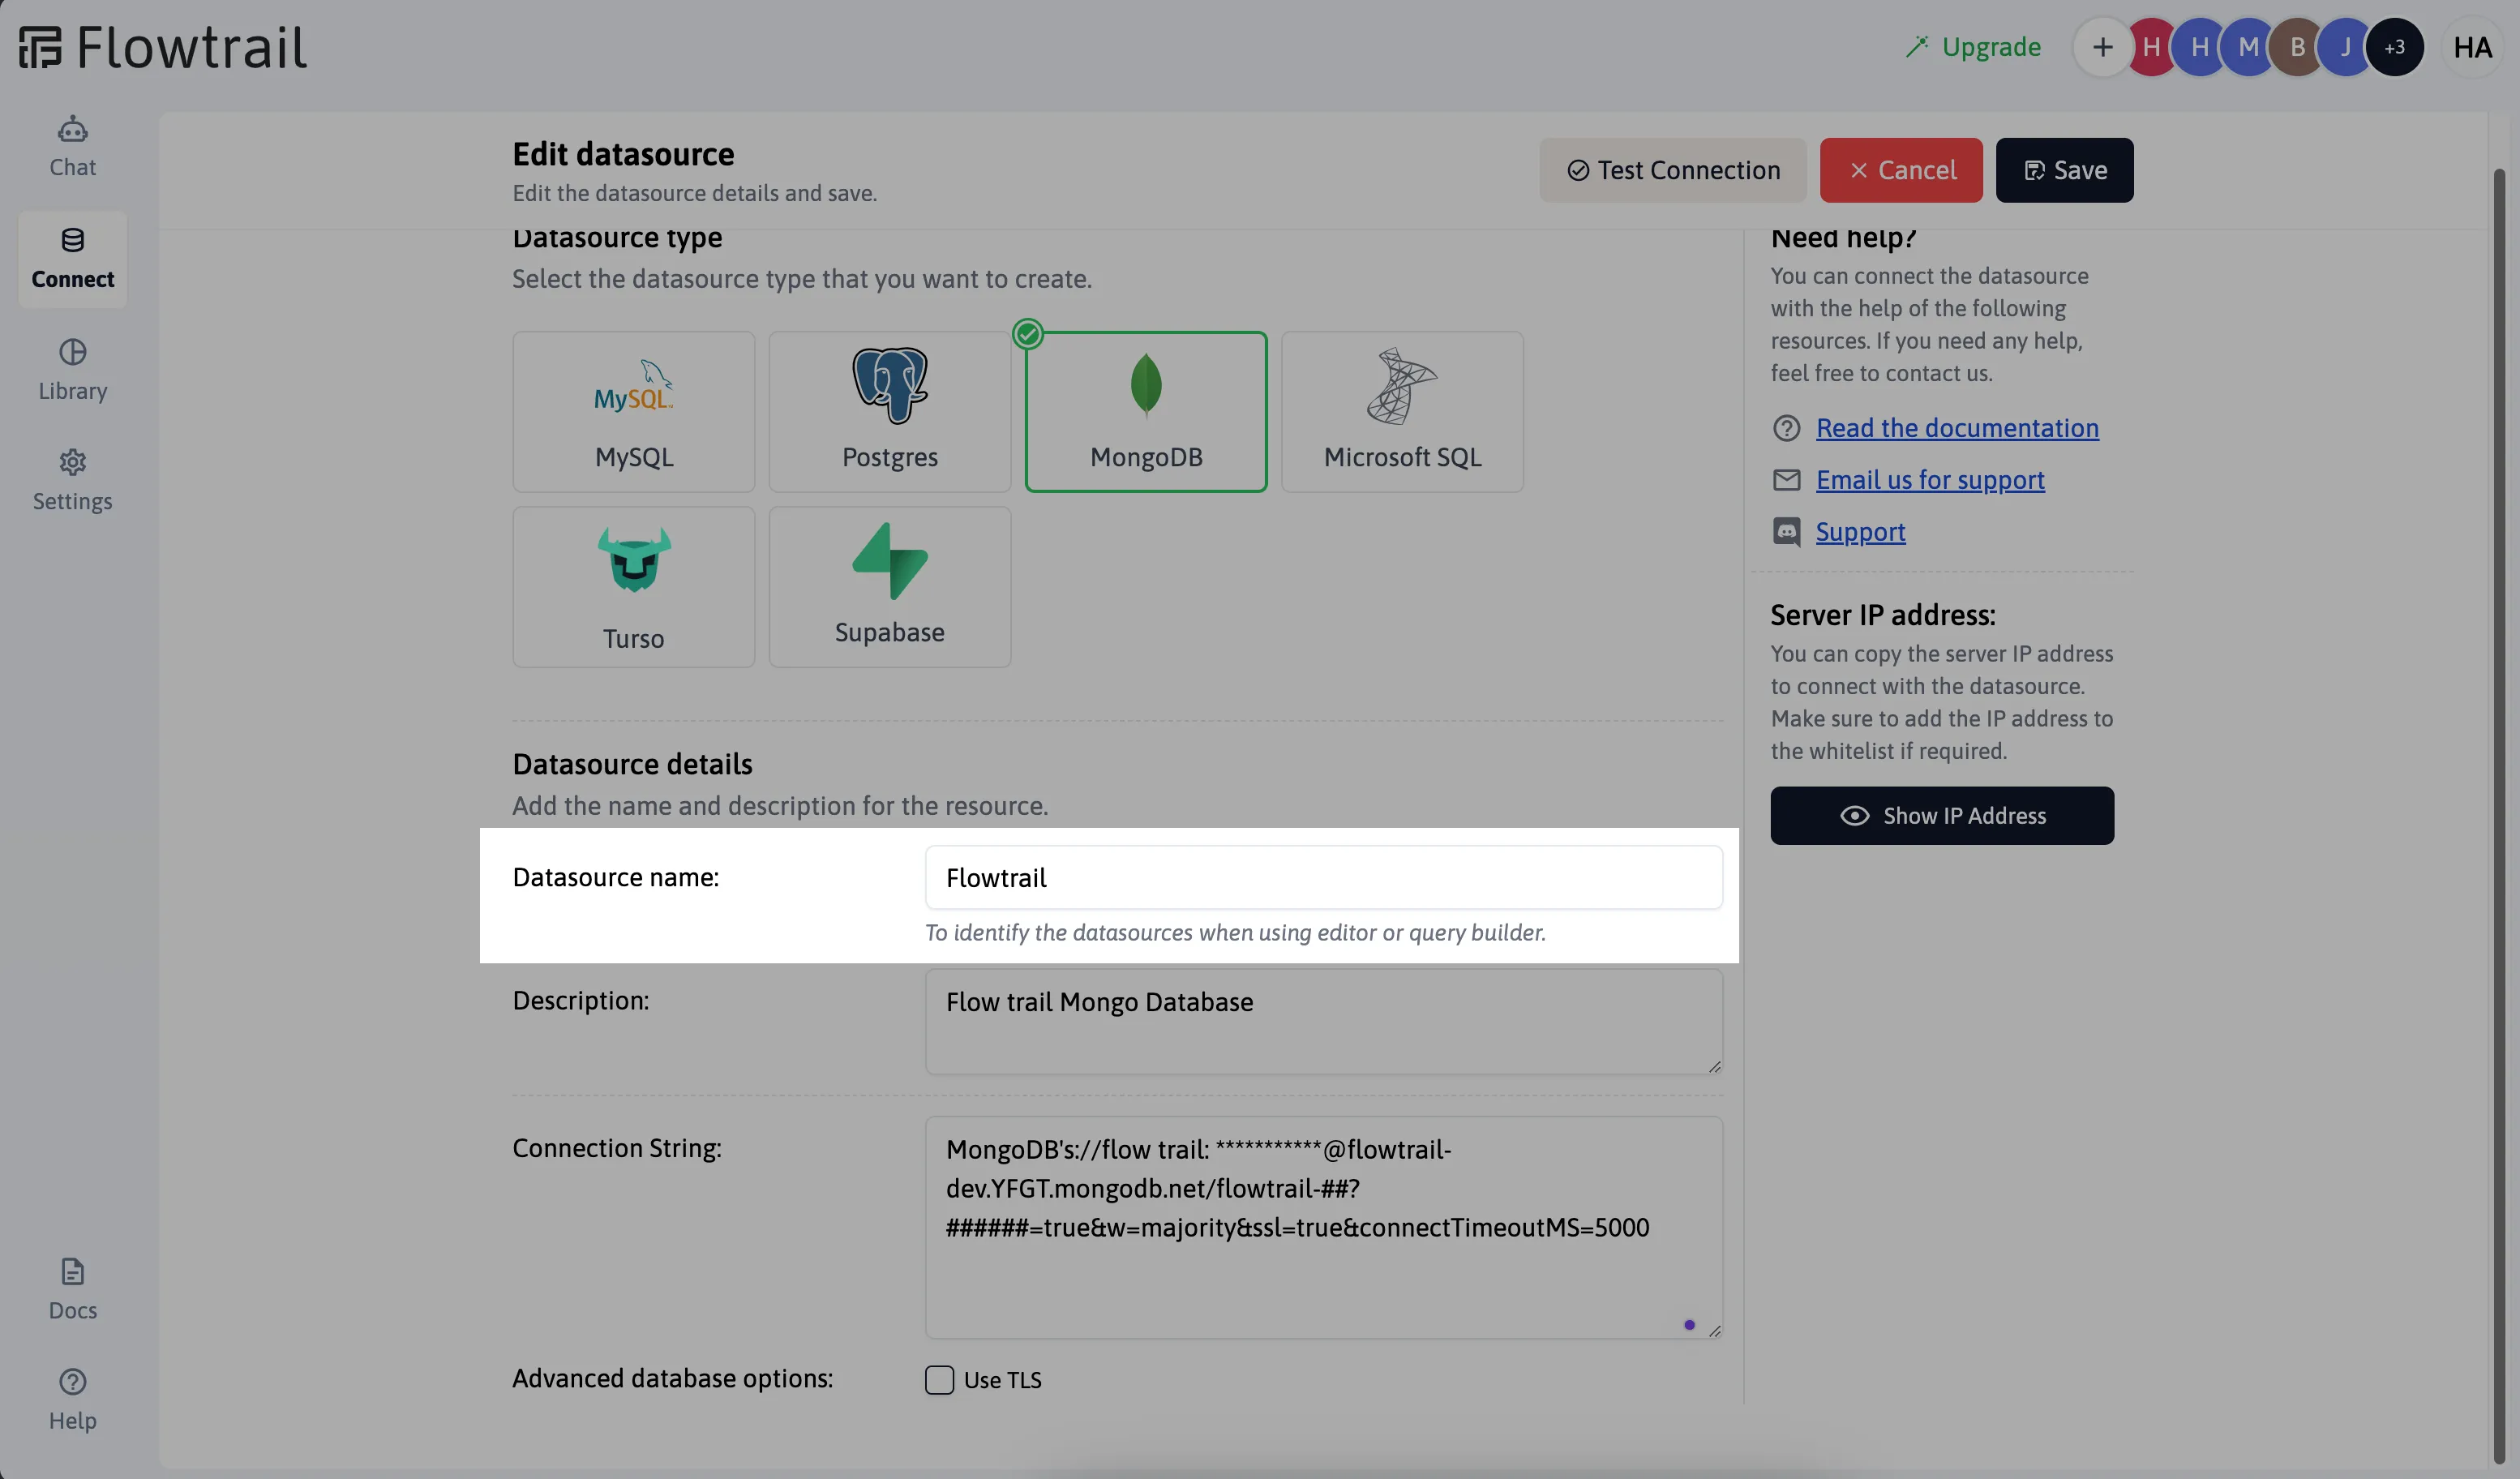This screenshot has height=1479, width=2520.
Task: Click the plus button to add member
Action: (x=2102, y=47)
